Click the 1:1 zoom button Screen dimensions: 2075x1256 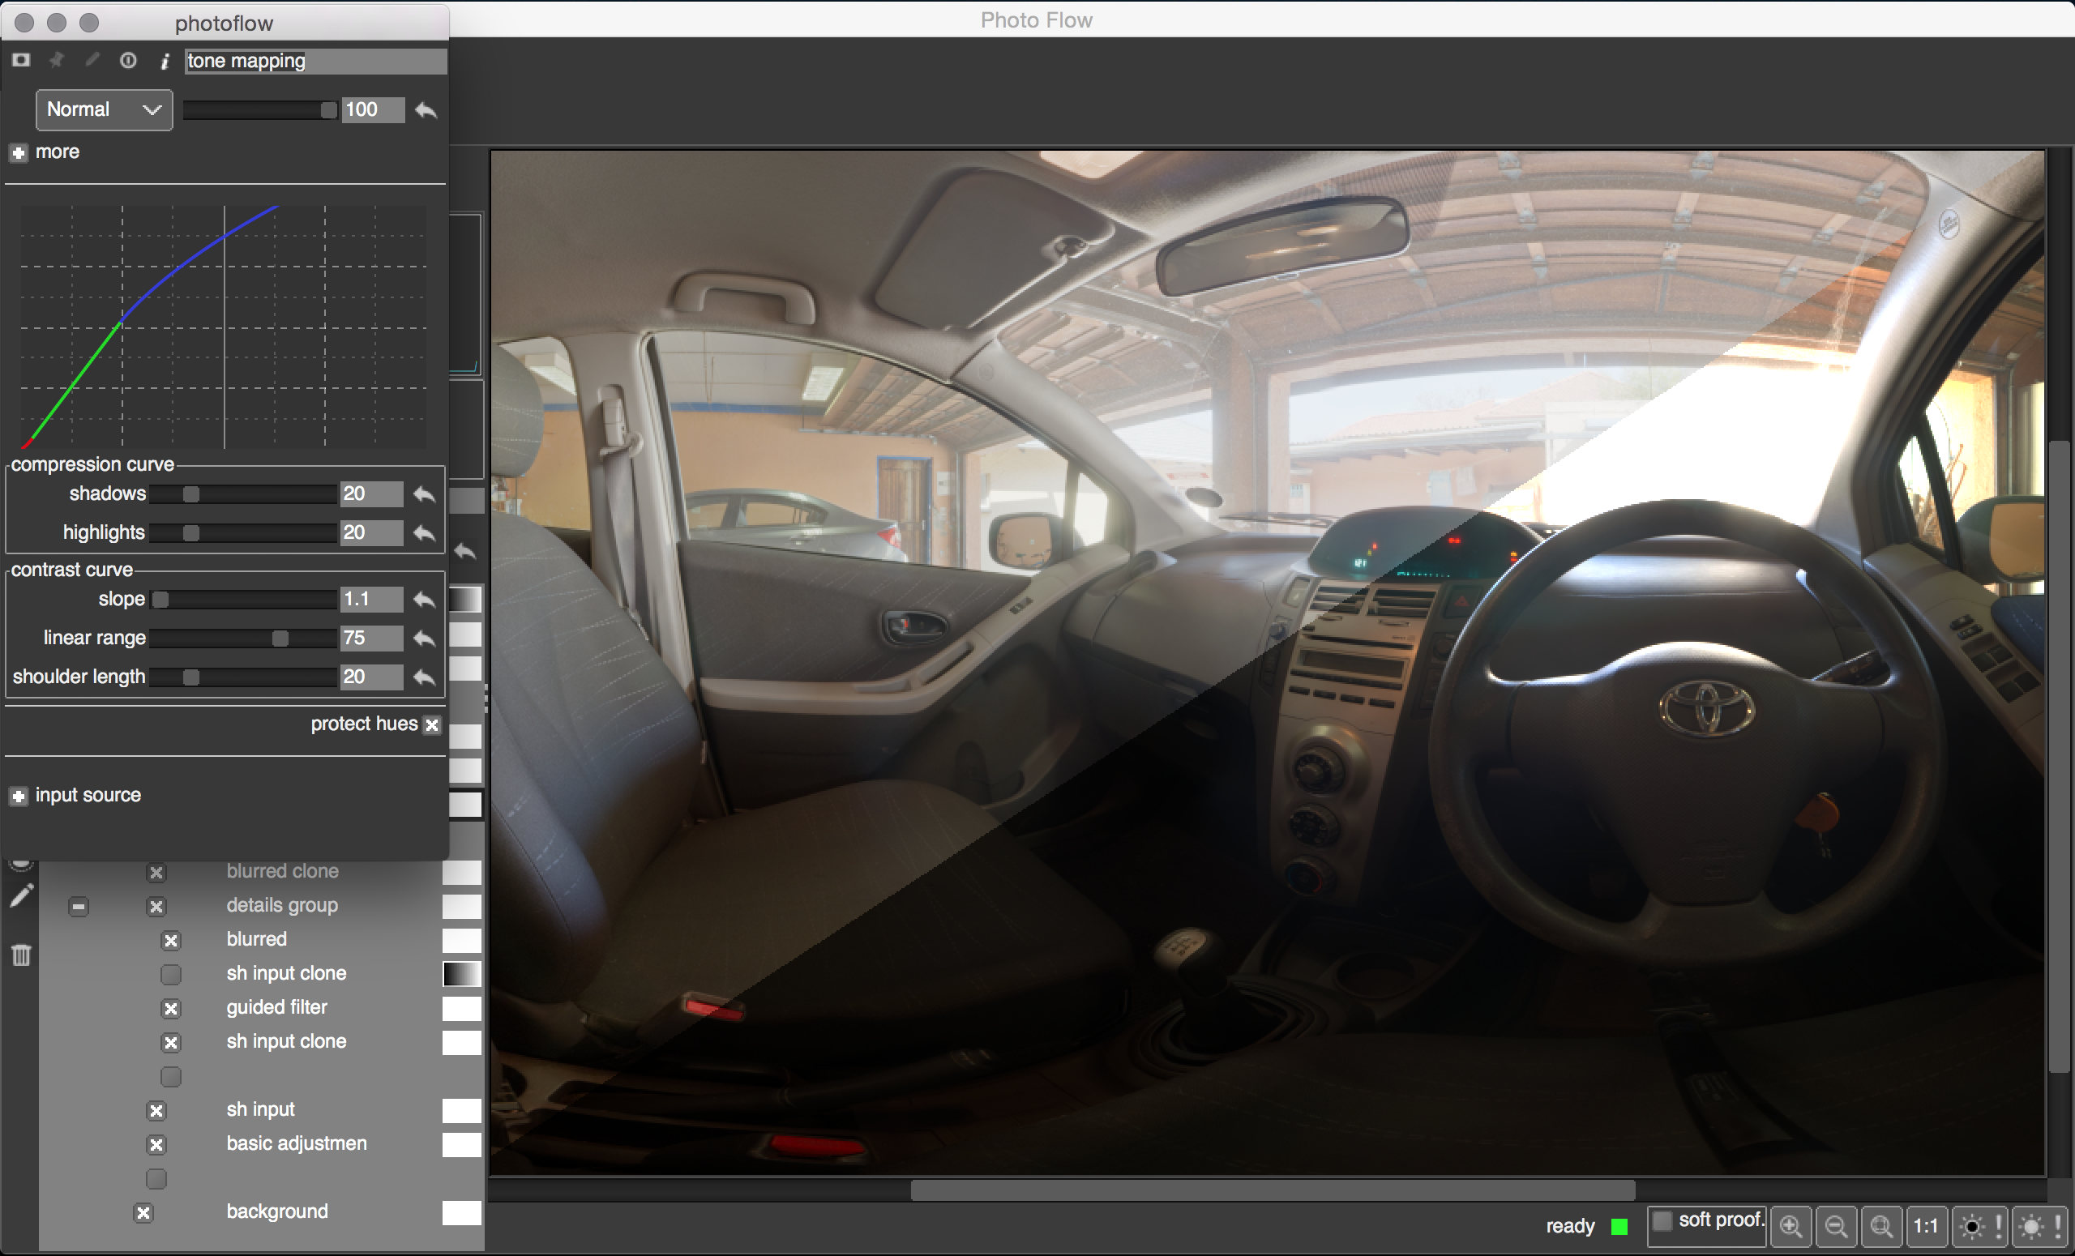tap(1925, 1227)
